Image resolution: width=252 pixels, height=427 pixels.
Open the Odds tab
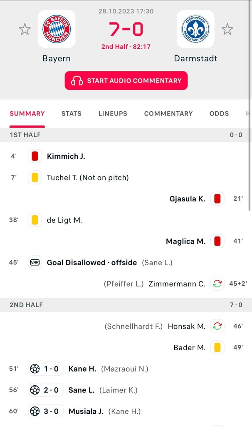(219, 113)
